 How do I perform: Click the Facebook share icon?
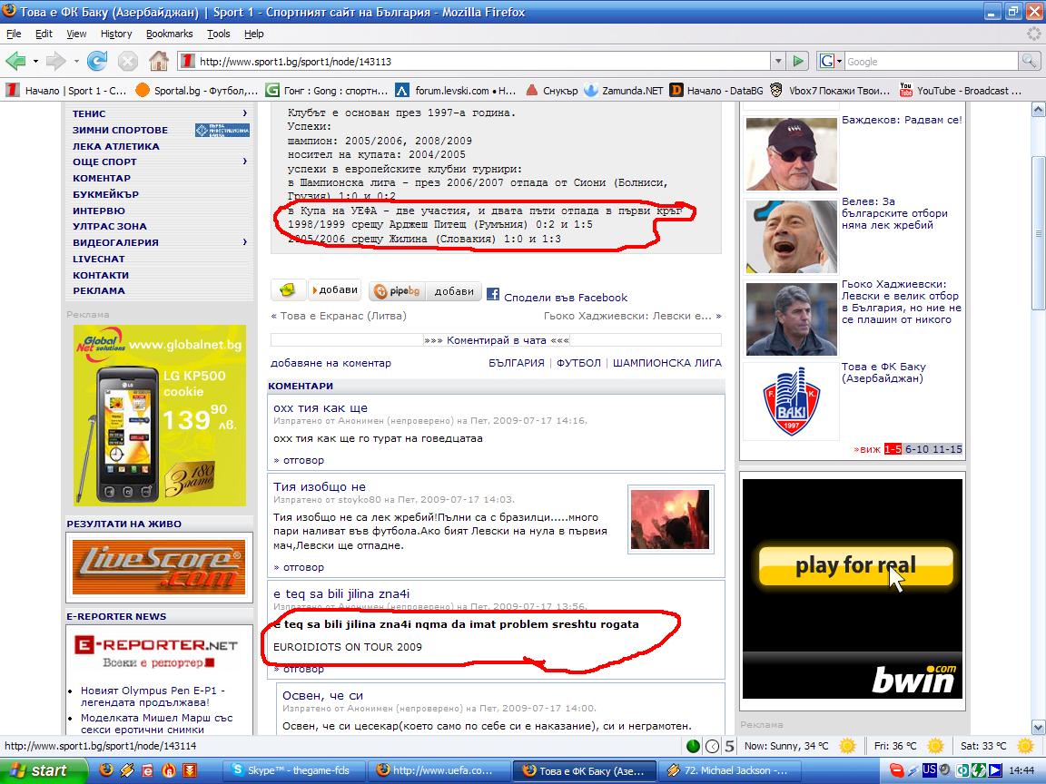[493, 294]
